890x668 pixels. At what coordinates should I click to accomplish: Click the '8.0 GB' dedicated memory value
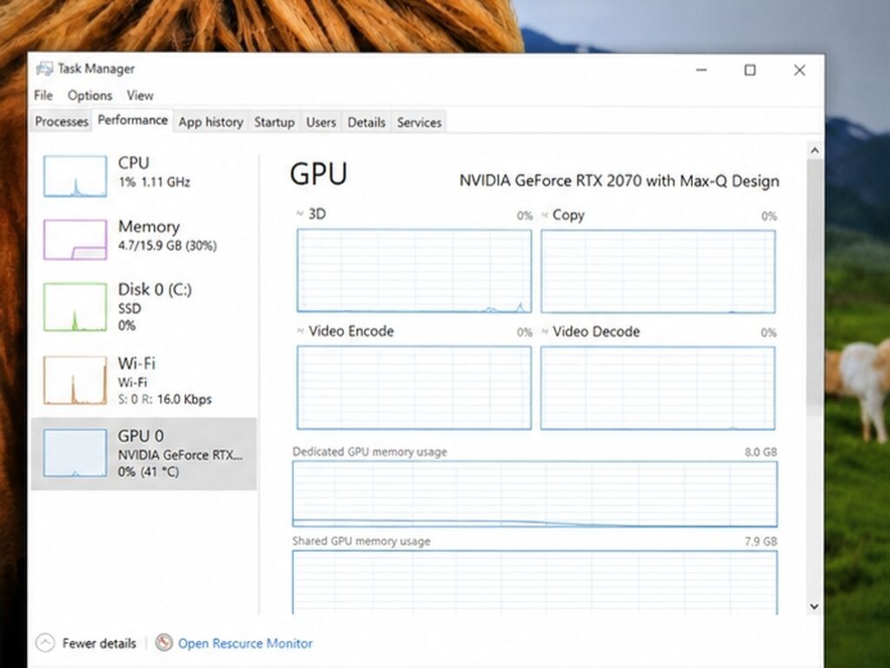[x=760, y=452]
